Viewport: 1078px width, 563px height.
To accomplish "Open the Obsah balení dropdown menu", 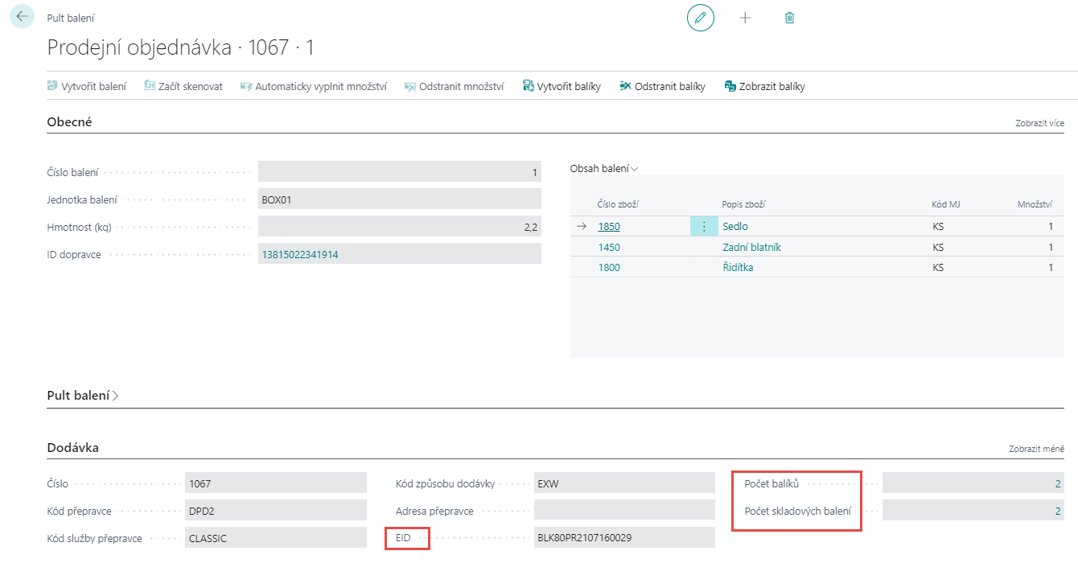I will tap(604, 169).
